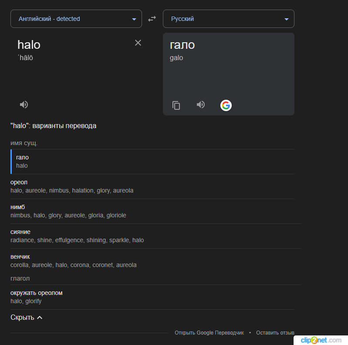Screen dimensions: 348x345
Task: Search translation with Google icon
Action: pyautogui.click(x=226, y=105)
